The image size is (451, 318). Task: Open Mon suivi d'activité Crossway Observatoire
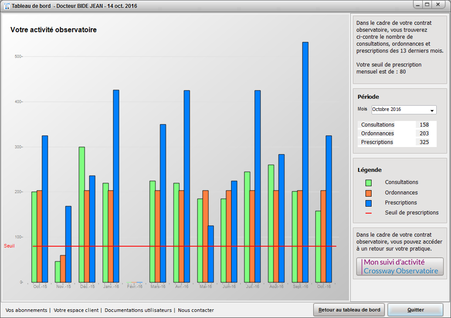(400, 267)
